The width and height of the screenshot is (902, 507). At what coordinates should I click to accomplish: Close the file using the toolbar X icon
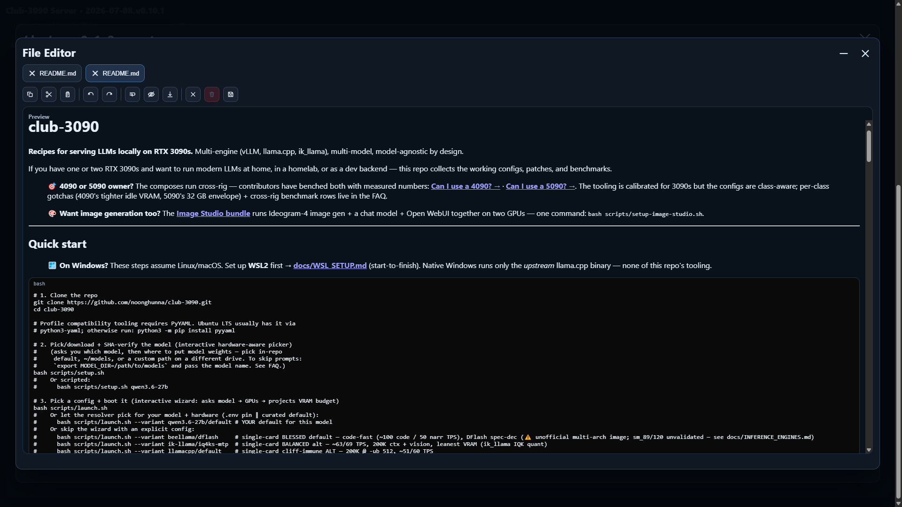(x=193, y=94)
